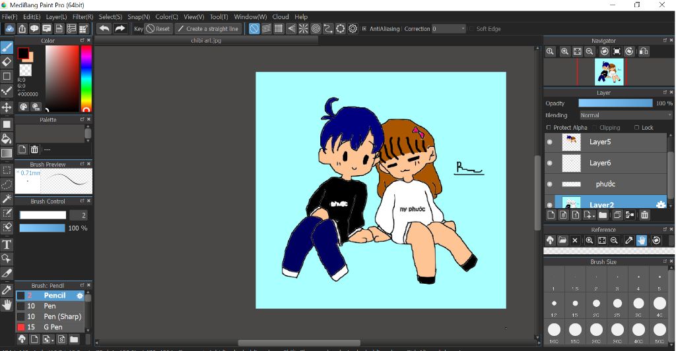Click the black foreground color swatch
The image size is (676, 351).
coord(23,54)
